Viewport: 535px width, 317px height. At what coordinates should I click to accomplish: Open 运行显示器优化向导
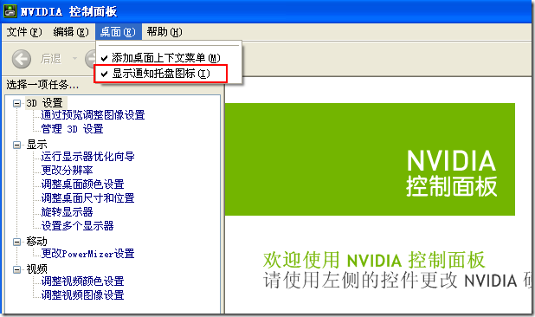pos(87,157)
